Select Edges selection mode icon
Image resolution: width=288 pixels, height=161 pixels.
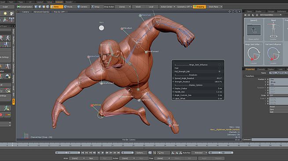click(40, 7)
